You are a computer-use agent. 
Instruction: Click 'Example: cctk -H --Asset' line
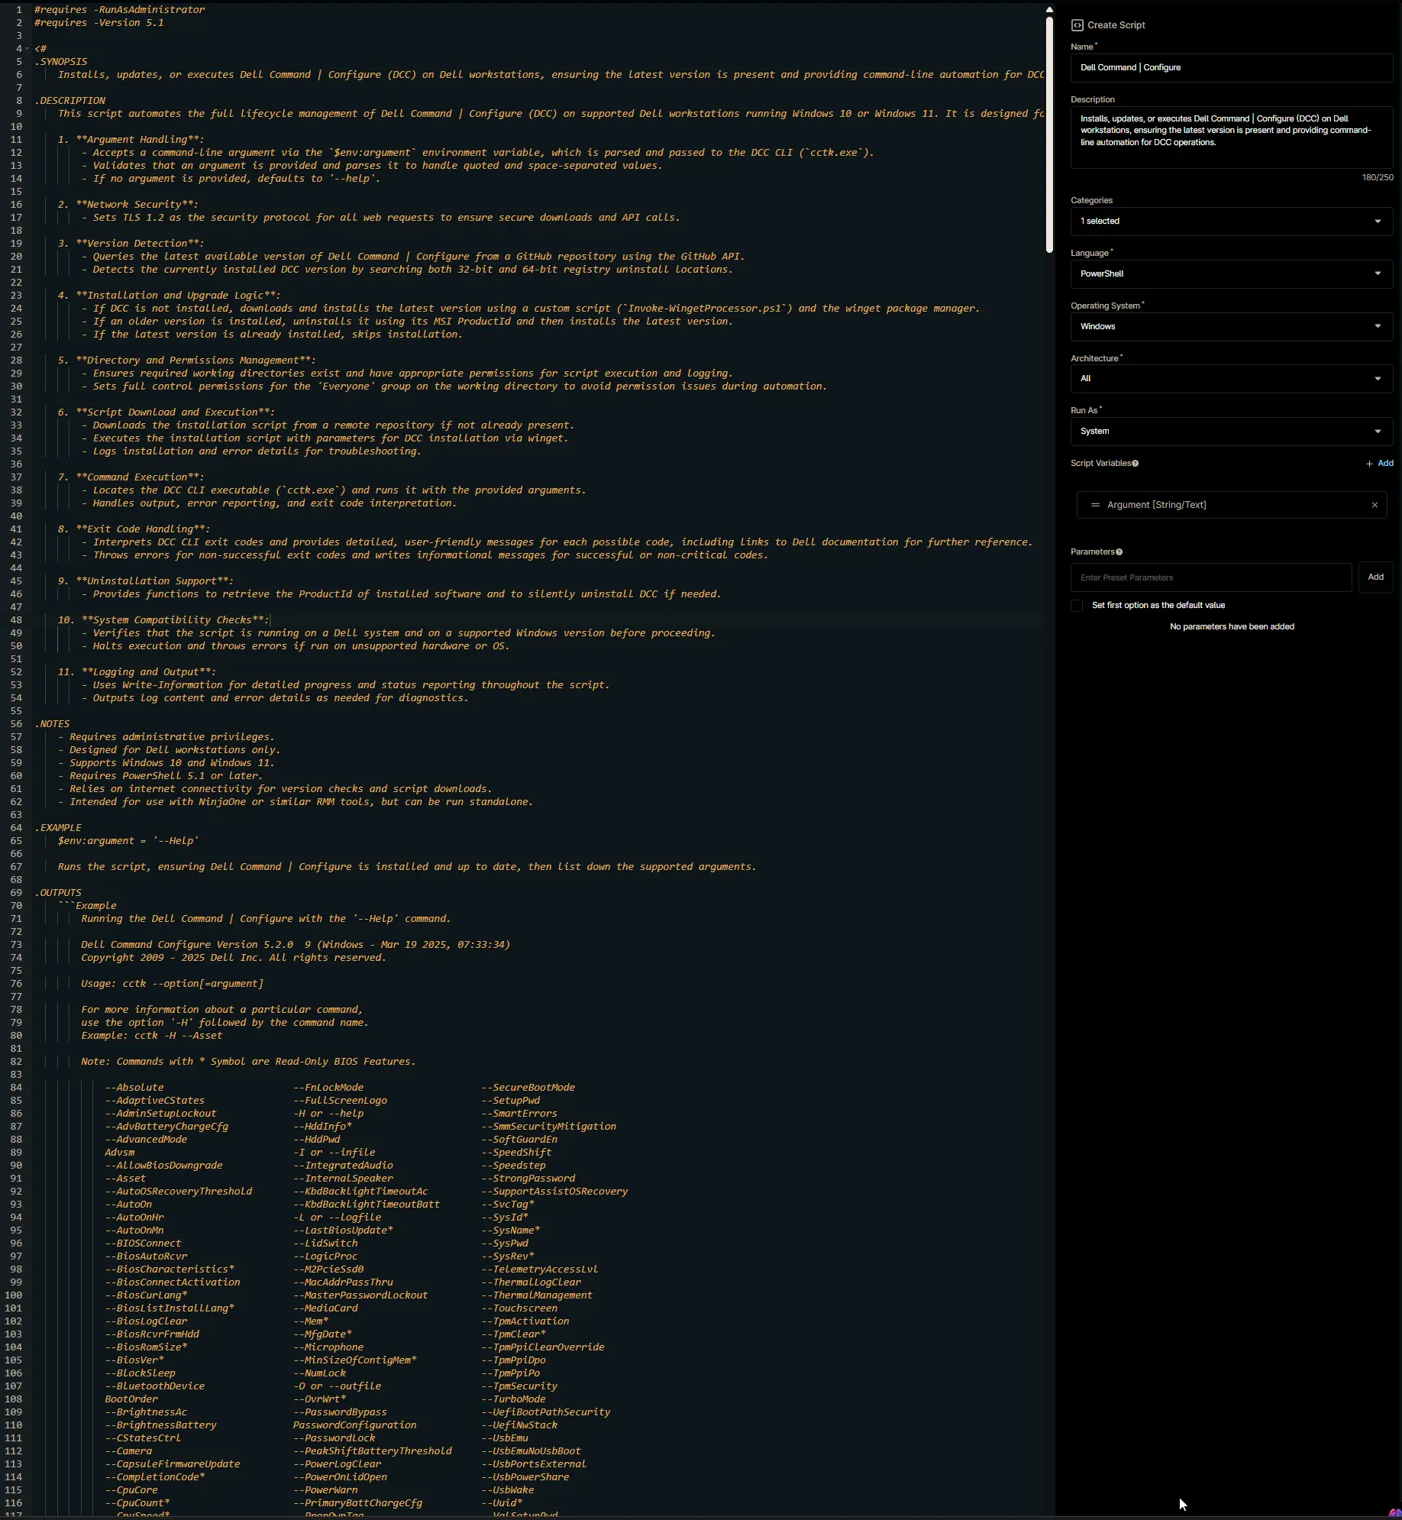pyautogui.click(x=152, y=1036)
